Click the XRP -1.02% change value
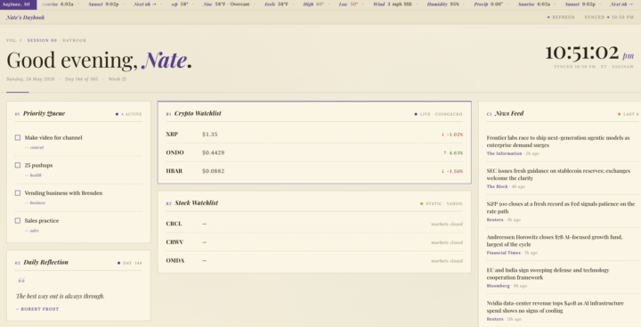Screen dimensions: 641x327 [x=452, y=135]
